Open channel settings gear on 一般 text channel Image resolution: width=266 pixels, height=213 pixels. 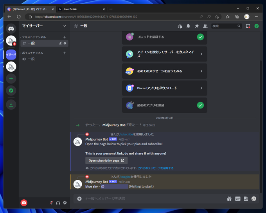tap(65, 43)
